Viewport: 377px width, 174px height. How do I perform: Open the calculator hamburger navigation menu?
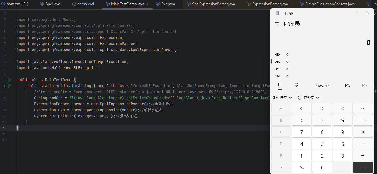[277, 24]
